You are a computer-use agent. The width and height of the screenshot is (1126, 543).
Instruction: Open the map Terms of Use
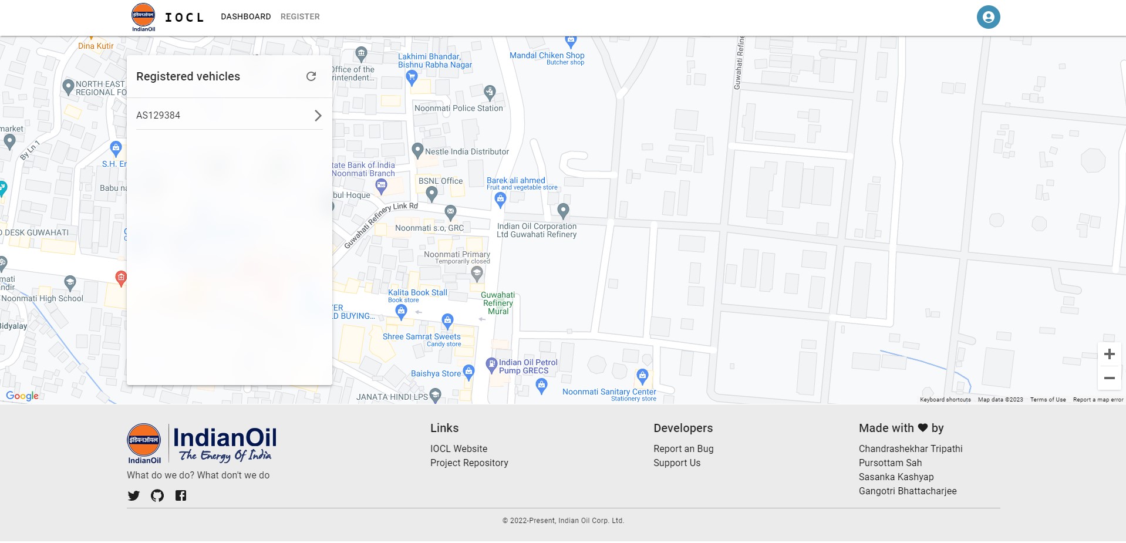[x=1048, y=399]
